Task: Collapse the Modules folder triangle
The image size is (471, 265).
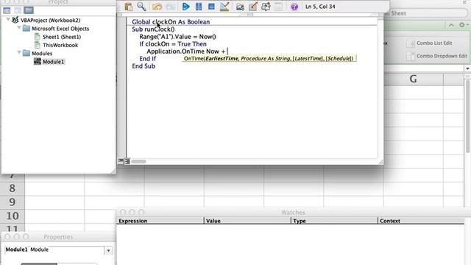Action: [x=19, y=52]
